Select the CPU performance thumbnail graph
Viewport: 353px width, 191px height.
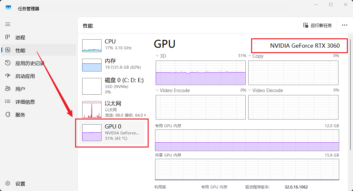tap(92, 46)
